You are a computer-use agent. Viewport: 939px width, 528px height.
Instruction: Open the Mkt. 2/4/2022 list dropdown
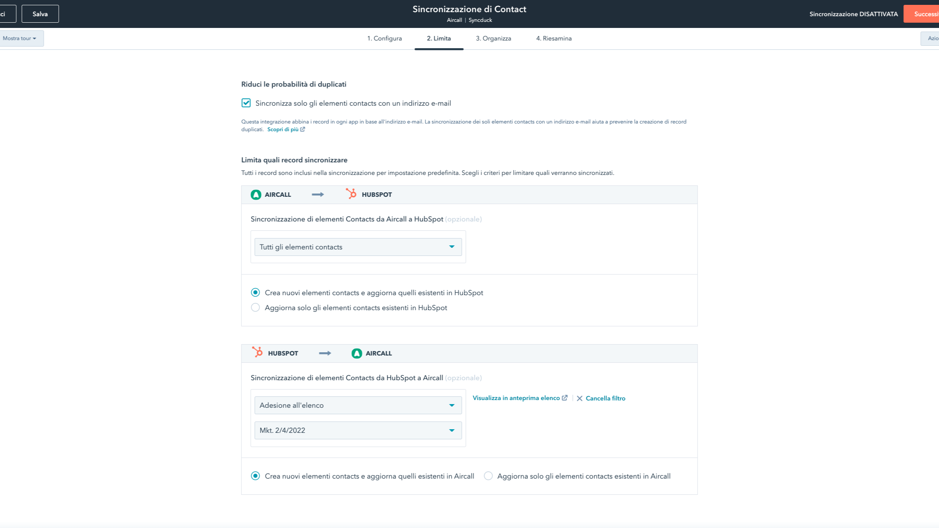pyautogui.click(x=358, y=430)
